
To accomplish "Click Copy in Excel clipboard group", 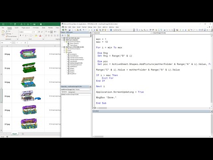I will pyautogui.click(x=8, y=34).
